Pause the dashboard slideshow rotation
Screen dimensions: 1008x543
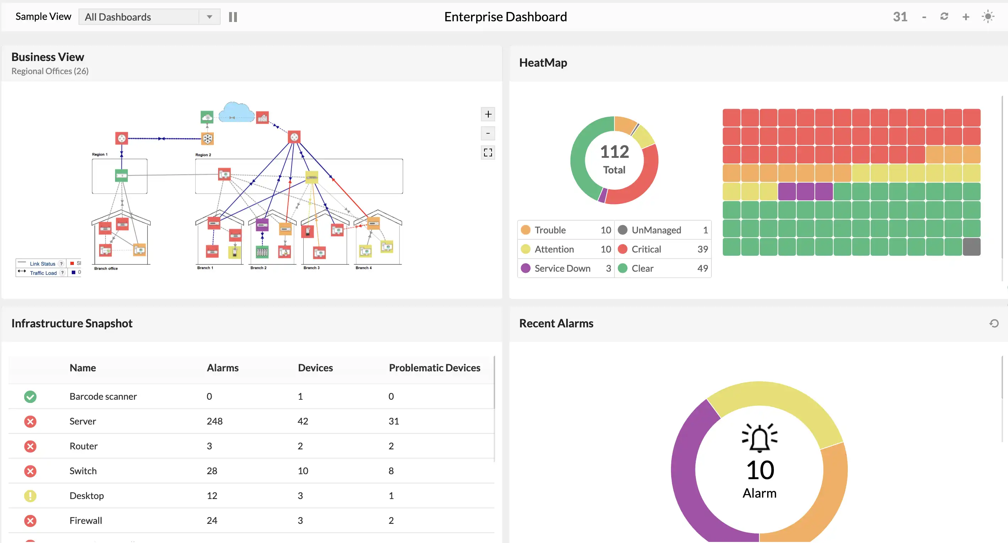coord(233,16)
